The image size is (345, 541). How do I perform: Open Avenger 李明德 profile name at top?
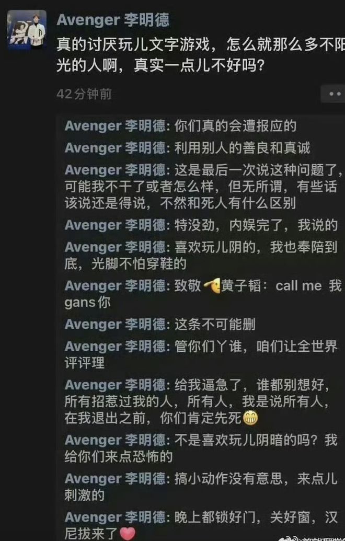tap(113, 20)
